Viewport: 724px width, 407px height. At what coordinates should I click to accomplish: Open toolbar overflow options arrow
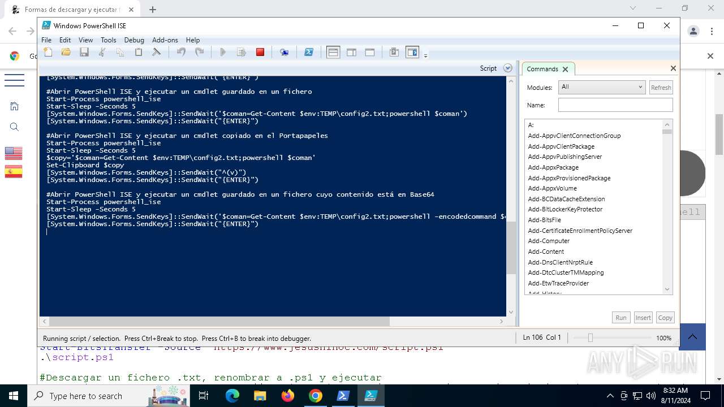425,55
